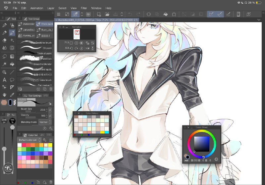
Task: Open the Blending mode Normal dropdown
Action: 45,122
